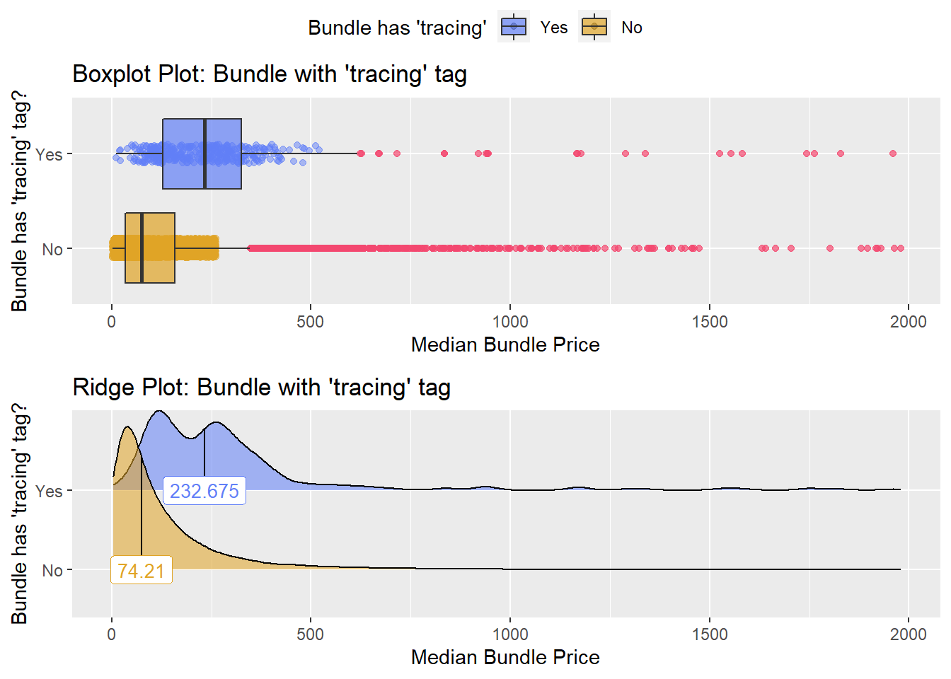The height and width of the screenshot is (679, 951).
Task: Click the ridge plot's 'Median Bundle Price' axis title
Action: (x=505, y=657)
